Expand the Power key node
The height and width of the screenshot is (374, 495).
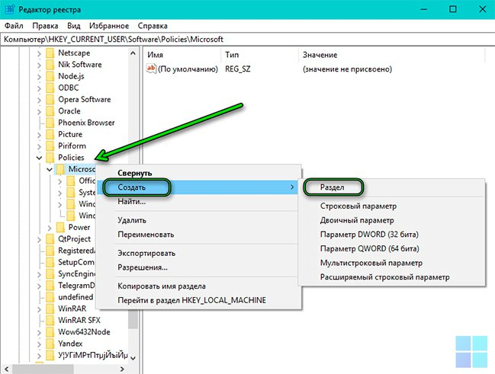click(50, 227)
